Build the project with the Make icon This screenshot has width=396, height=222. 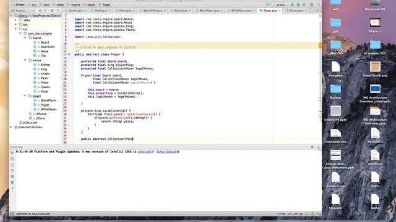(268, 4)
